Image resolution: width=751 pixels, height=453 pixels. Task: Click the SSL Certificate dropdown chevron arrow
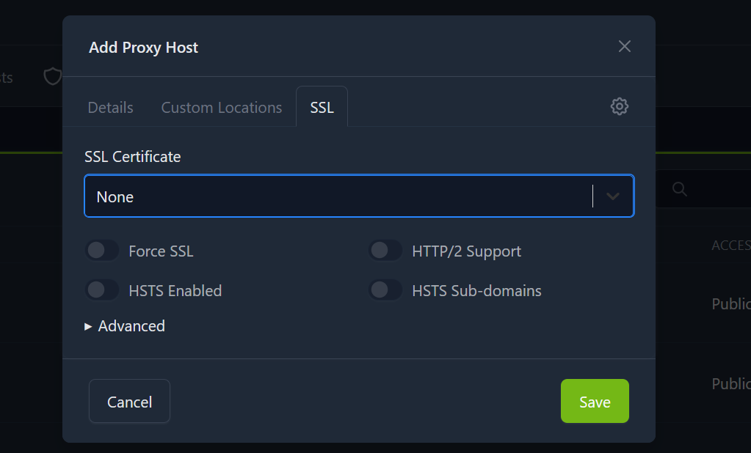[612, 196]
